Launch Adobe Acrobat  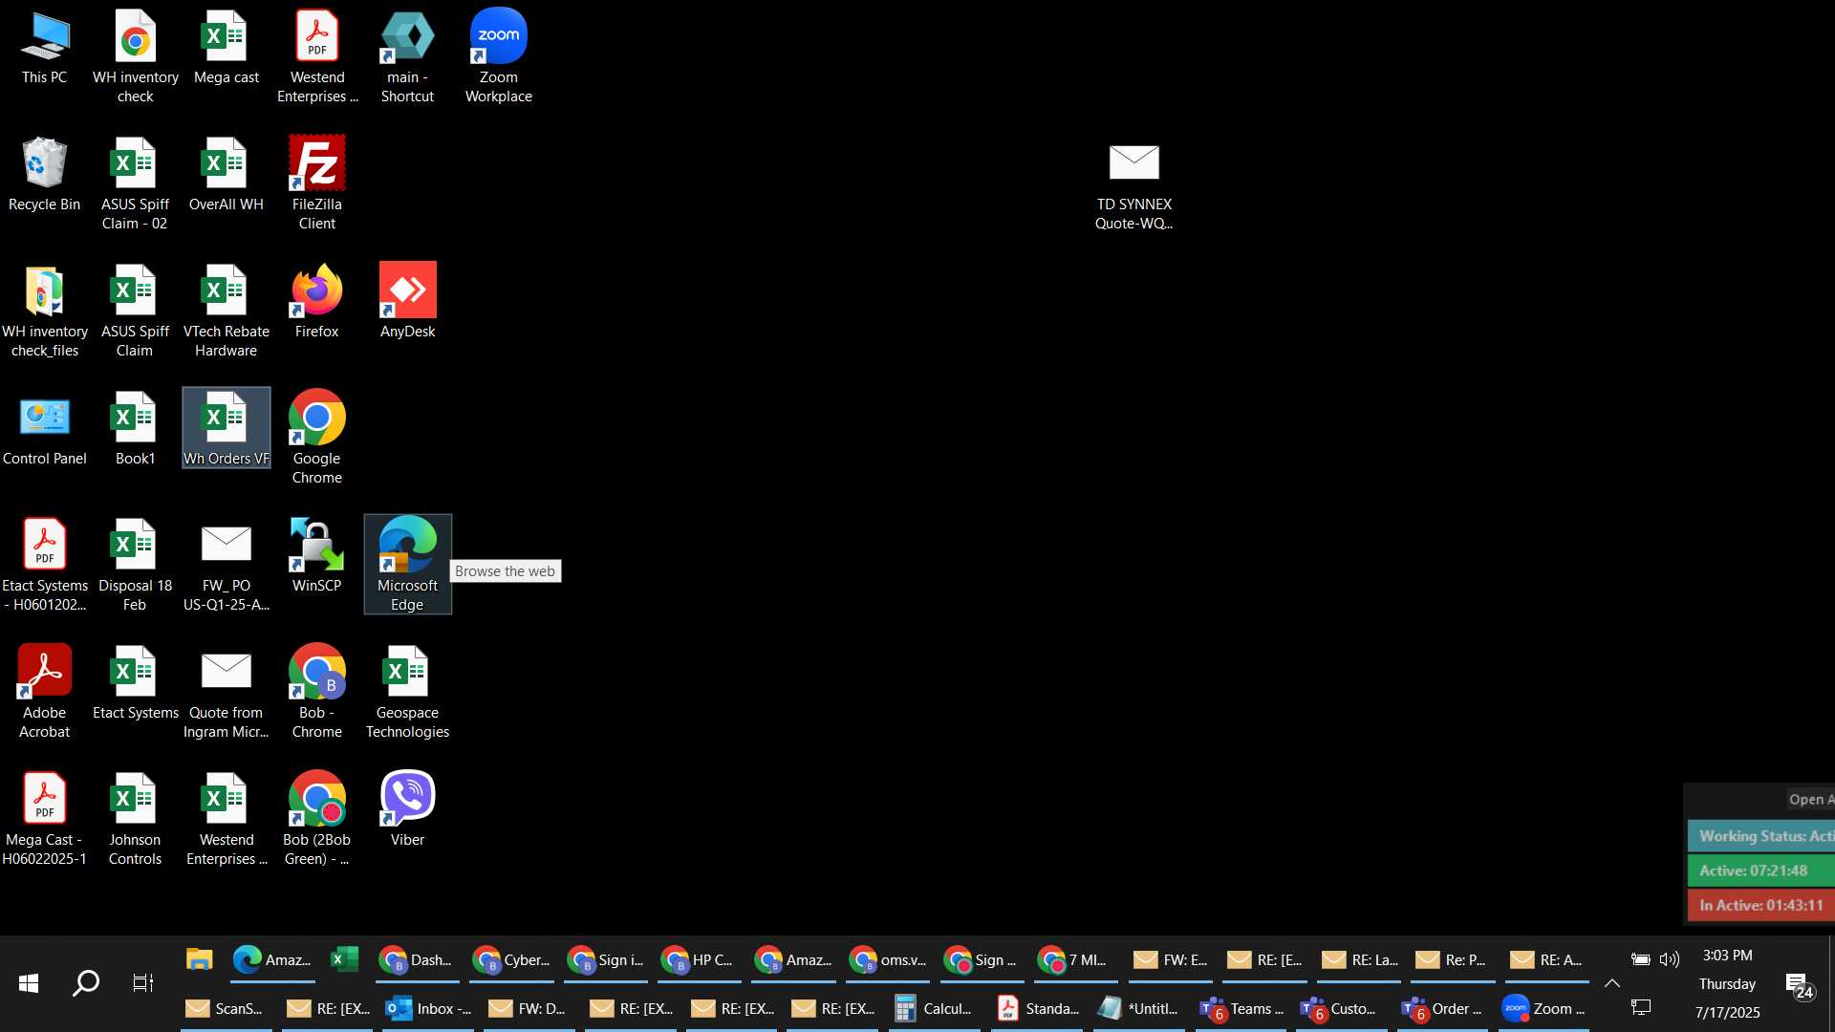[x=44, y=693]
